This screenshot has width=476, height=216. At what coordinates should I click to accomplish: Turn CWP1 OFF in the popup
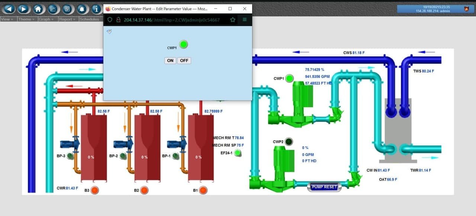coord(184,61)
